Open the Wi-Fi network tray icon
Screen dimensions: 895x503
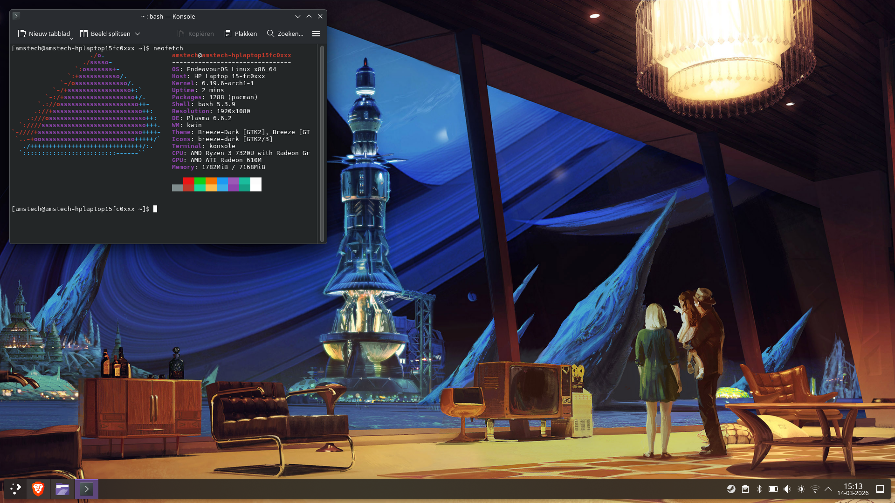[x=815, y=489]
